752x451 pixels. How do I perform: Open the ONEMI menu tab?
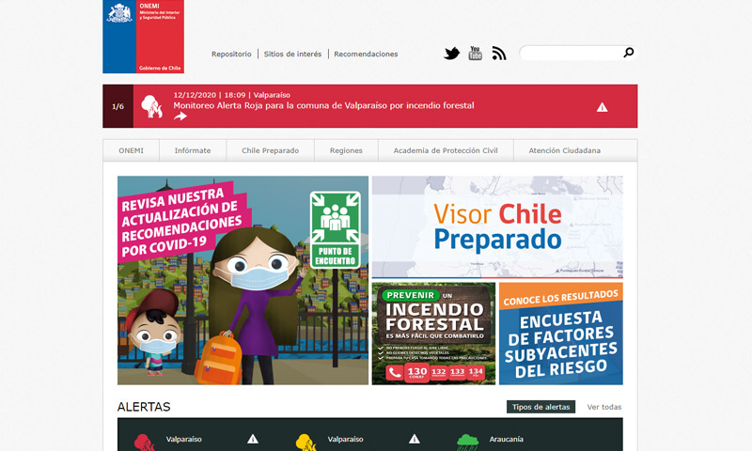pos(131,150)
